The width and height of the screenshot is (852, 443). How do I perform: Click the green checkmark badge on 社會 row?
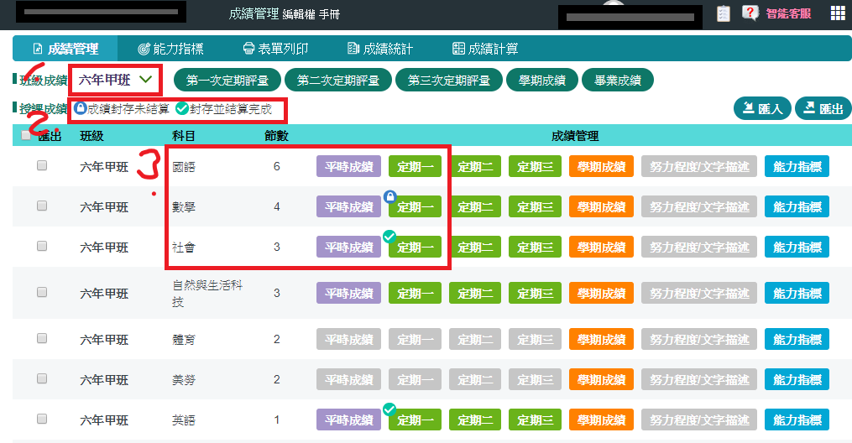[389, 237]
